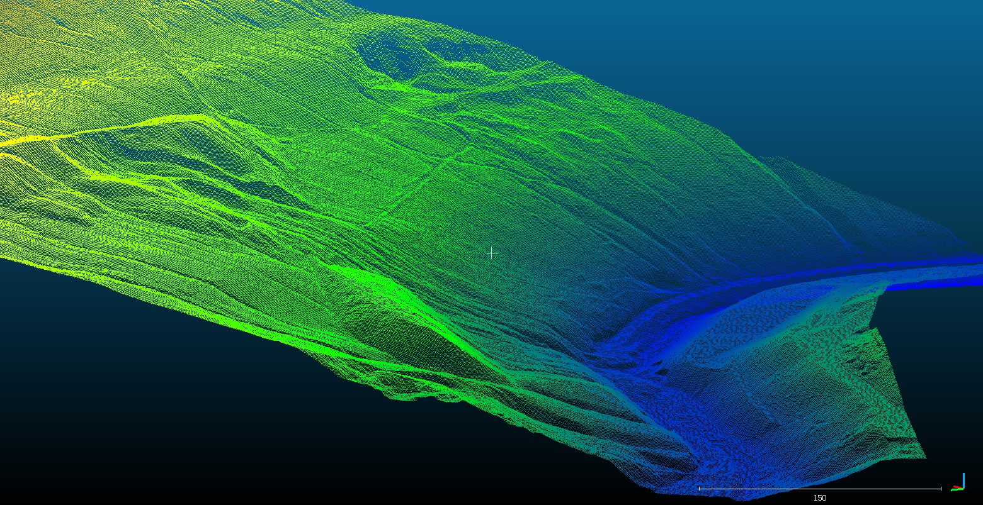
Task: Click the red axis of the trihedron
Action: 958,487
